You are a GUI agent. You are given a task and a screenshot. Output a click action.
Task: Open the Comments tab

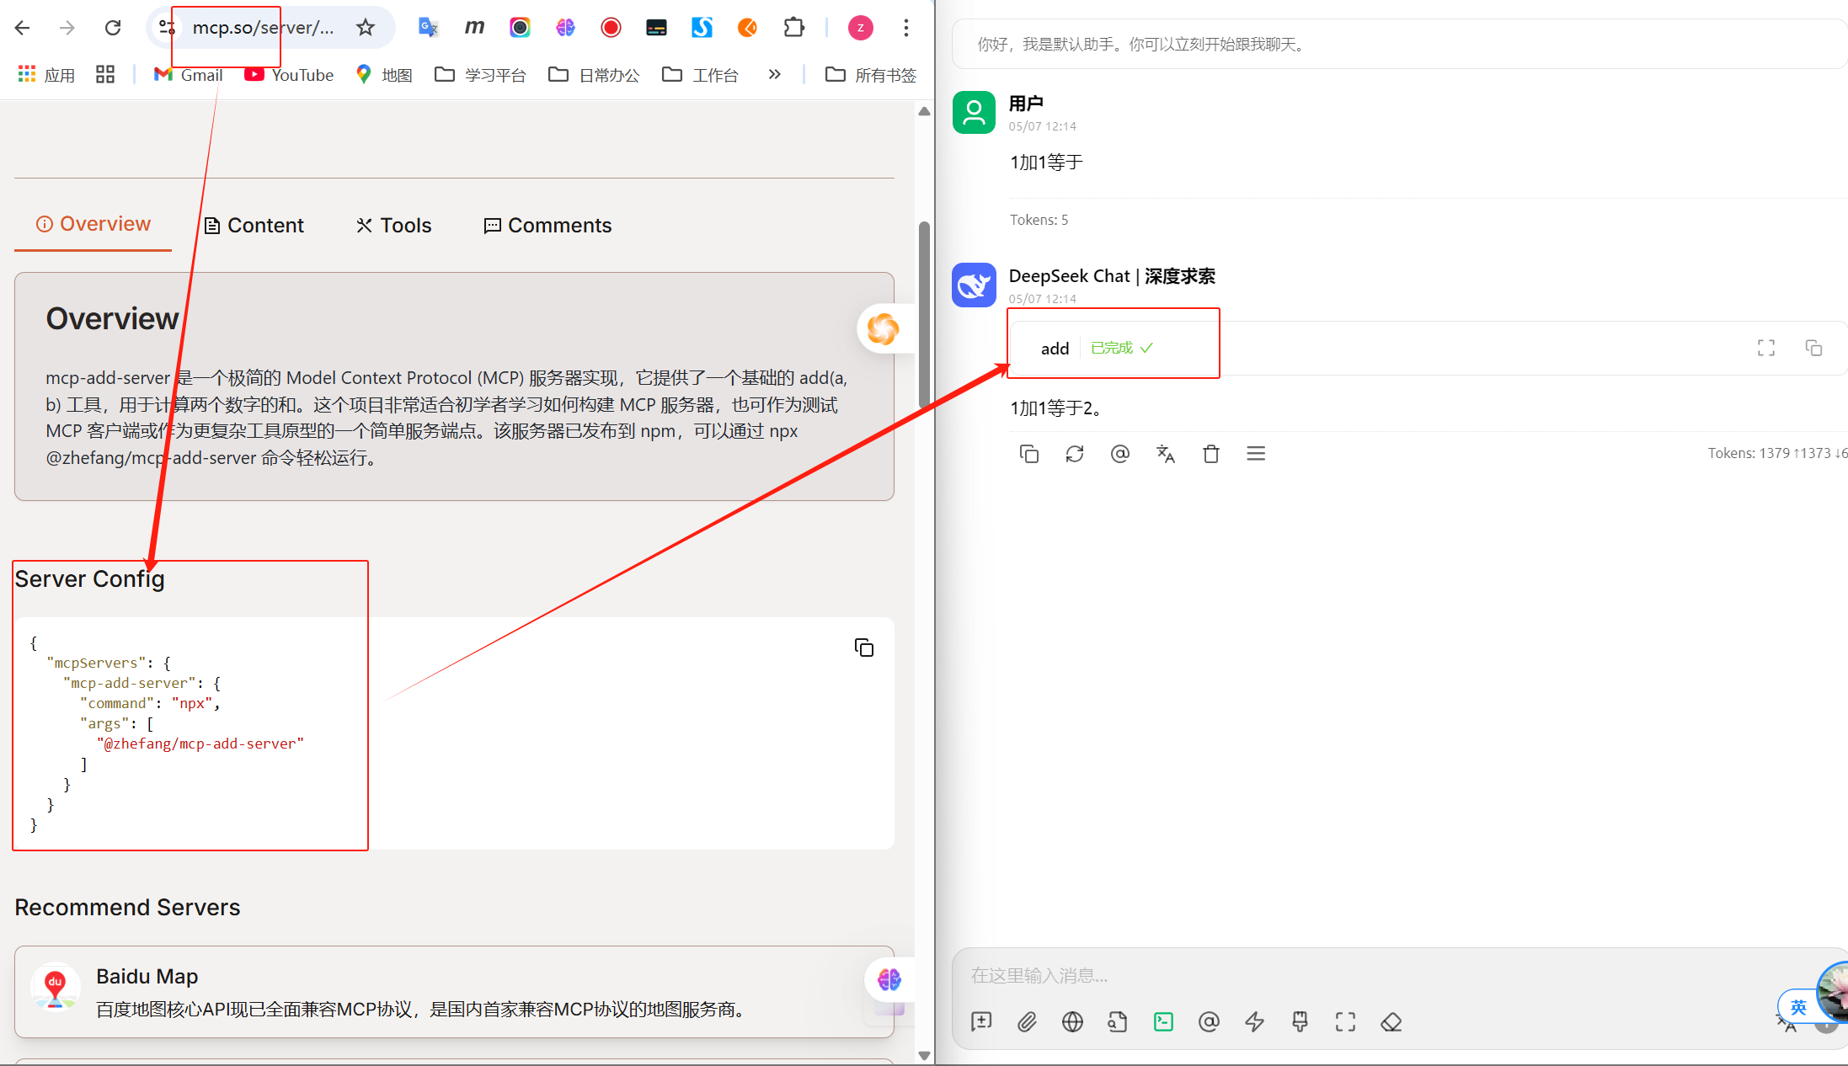tap(547, 225)
